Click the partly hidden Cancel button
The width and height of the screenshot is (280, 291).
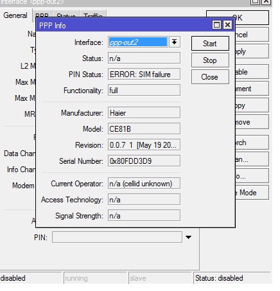point(252,35)
